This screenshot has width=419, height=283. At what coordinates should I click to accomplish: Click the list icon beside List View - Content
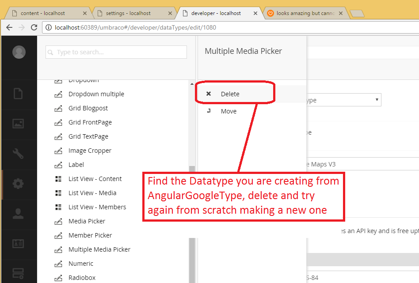[x=58, y=179]
